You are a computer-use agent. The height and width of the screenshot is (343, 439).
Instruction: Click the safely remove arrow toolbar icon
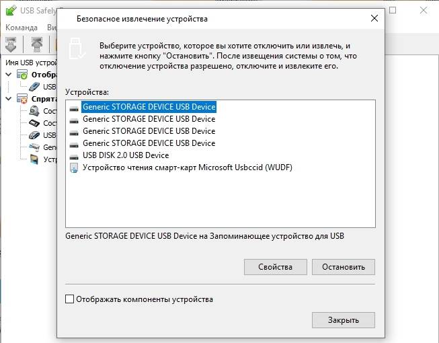(11, 44)
